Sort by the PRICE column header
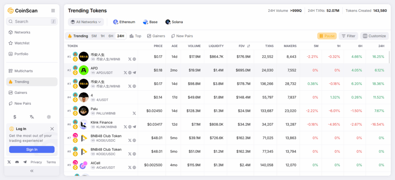395x180 pixels. tap(158, 46)
